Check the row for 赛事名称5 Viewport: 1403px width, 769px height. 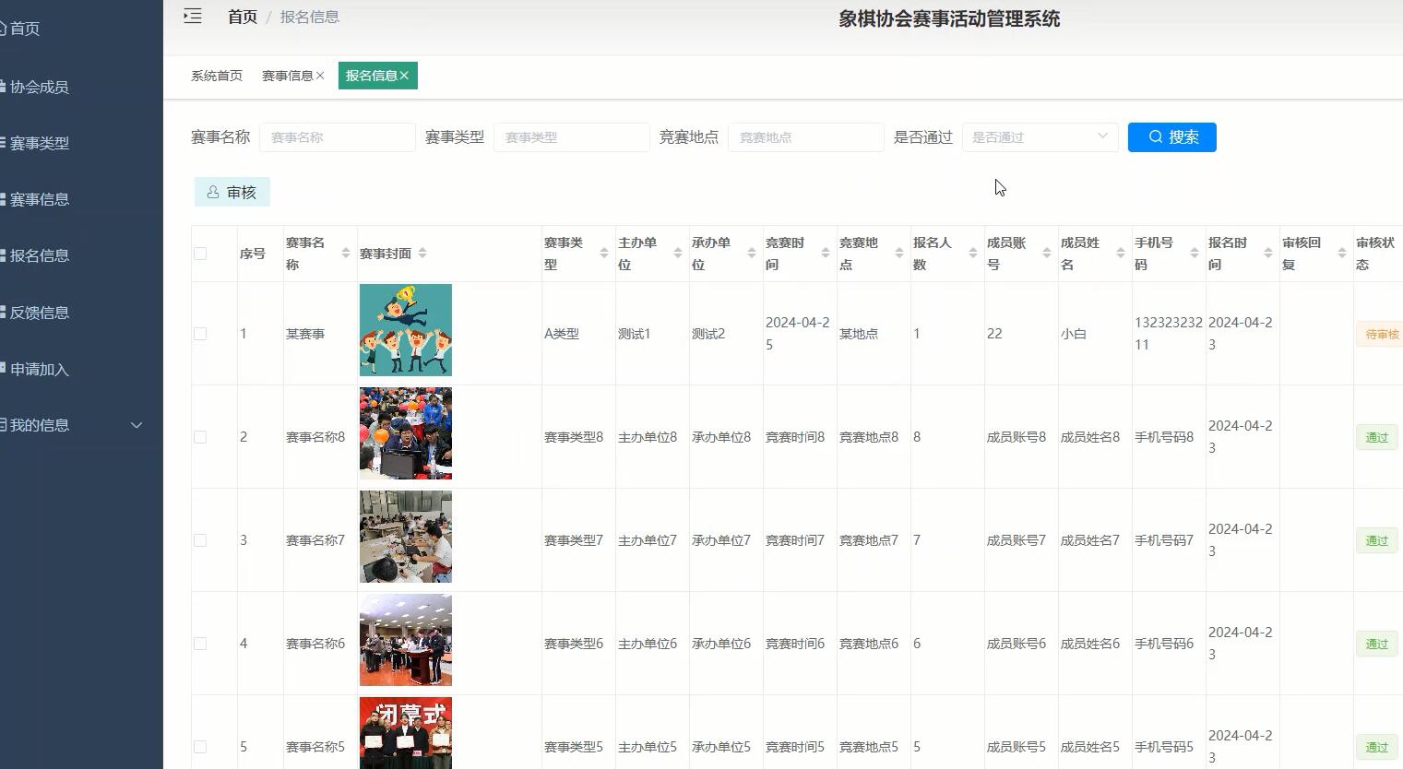pos(200,747)
